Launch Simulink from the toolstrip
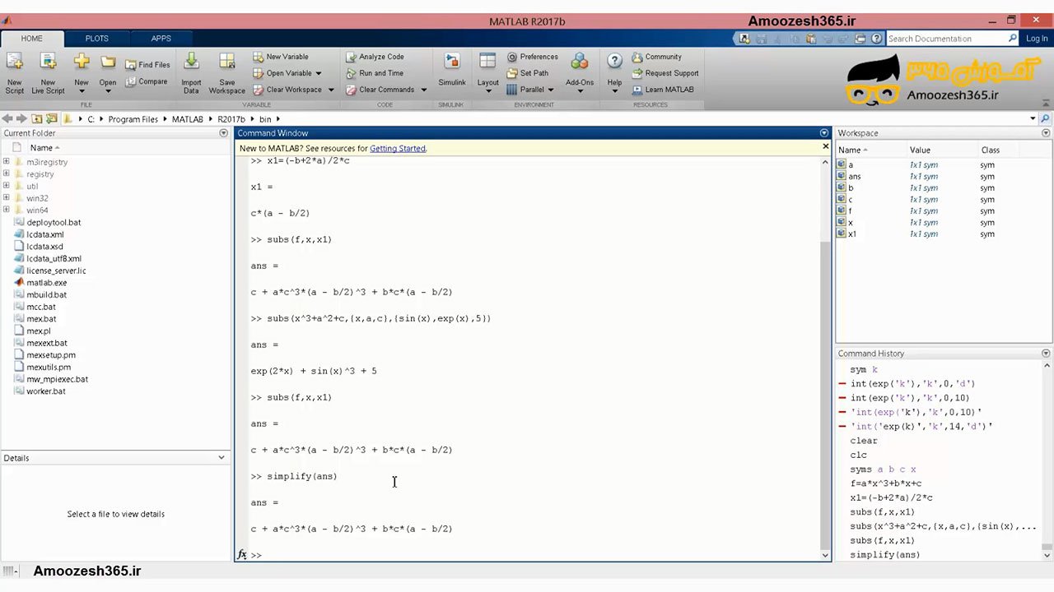1054x592 pixels. (452, 71)
